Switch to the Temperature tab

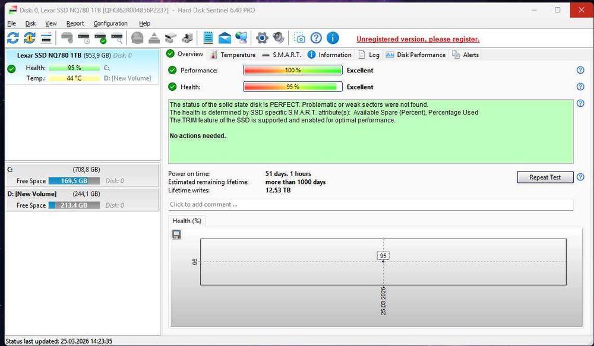233,55
